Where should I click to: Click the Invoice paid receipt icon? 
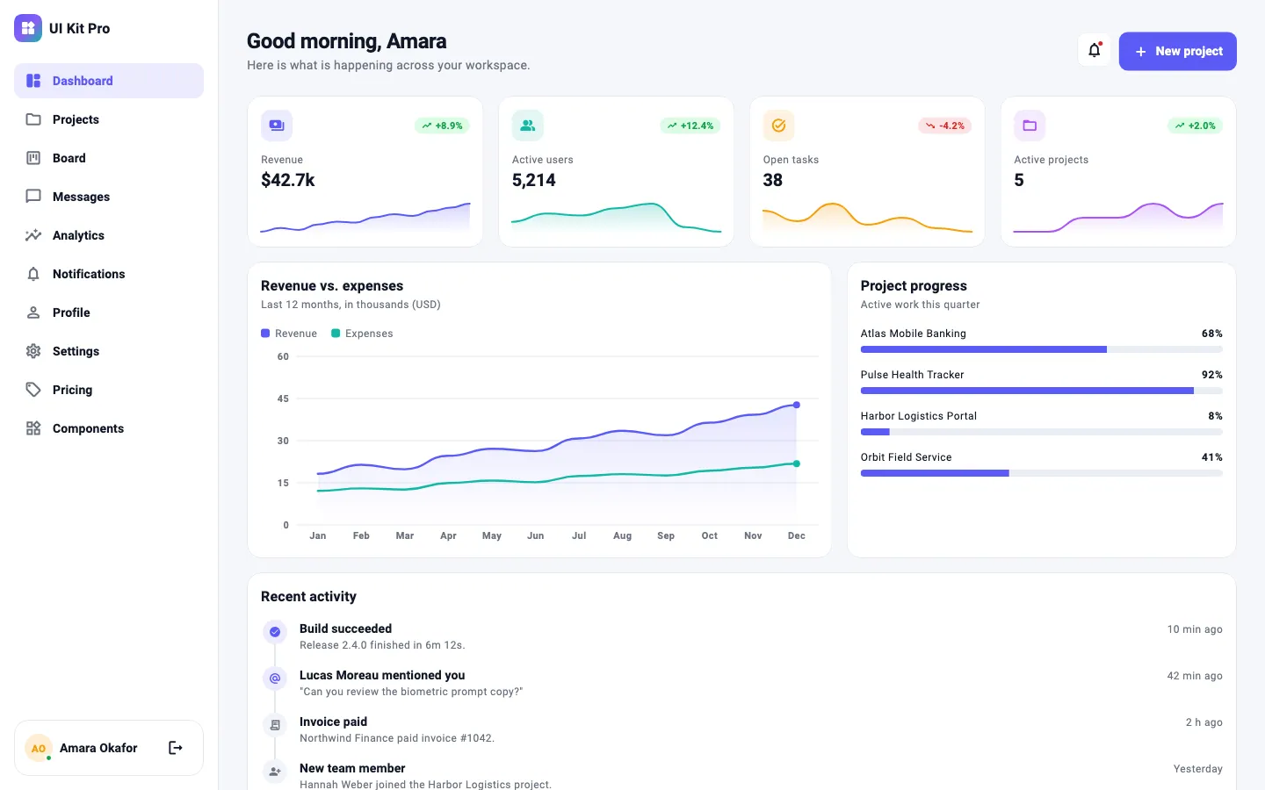[x=275, y=725]
